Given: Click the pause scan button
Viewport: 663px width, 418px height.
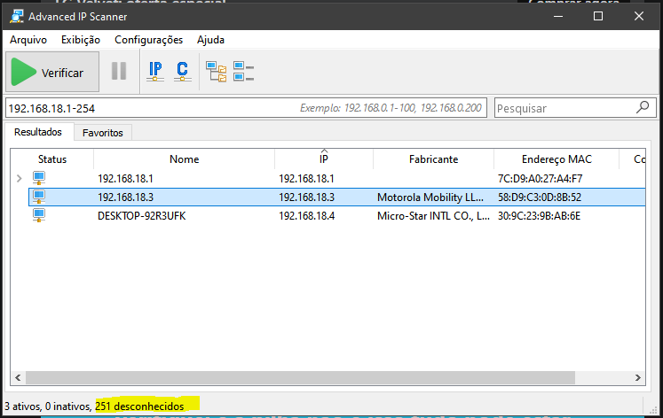Looking at the screenshot, I should coord(119,71).
